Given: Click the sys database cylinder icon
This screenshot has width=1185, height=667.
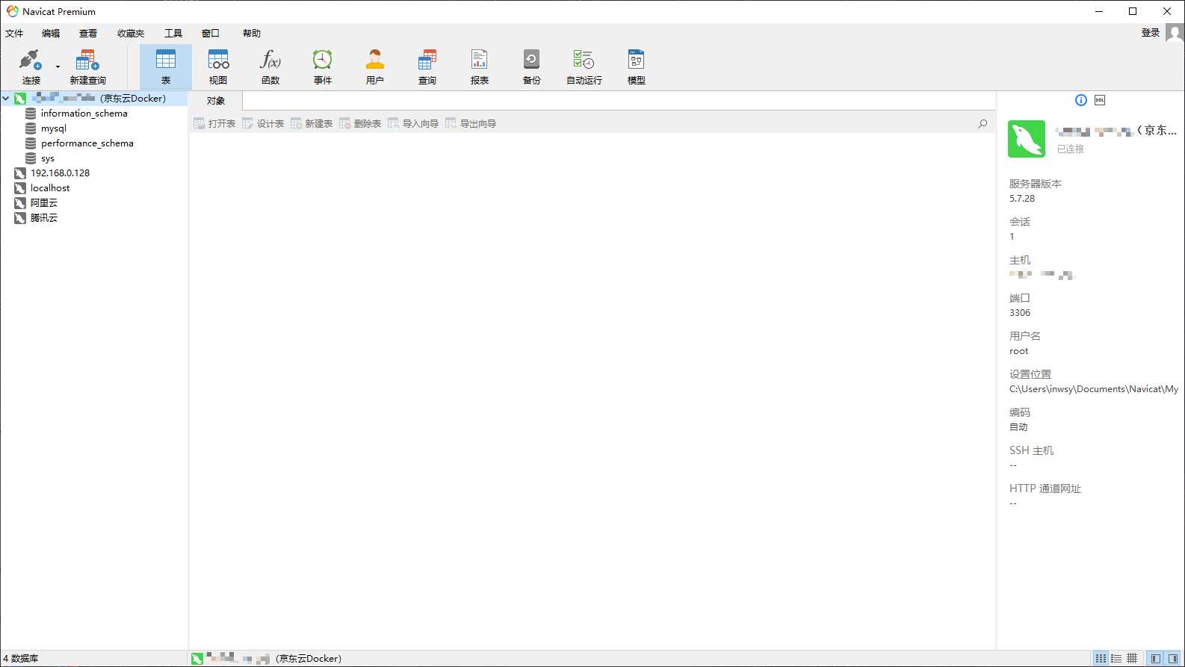Looking at the screenshot, I should pos(31,158).
